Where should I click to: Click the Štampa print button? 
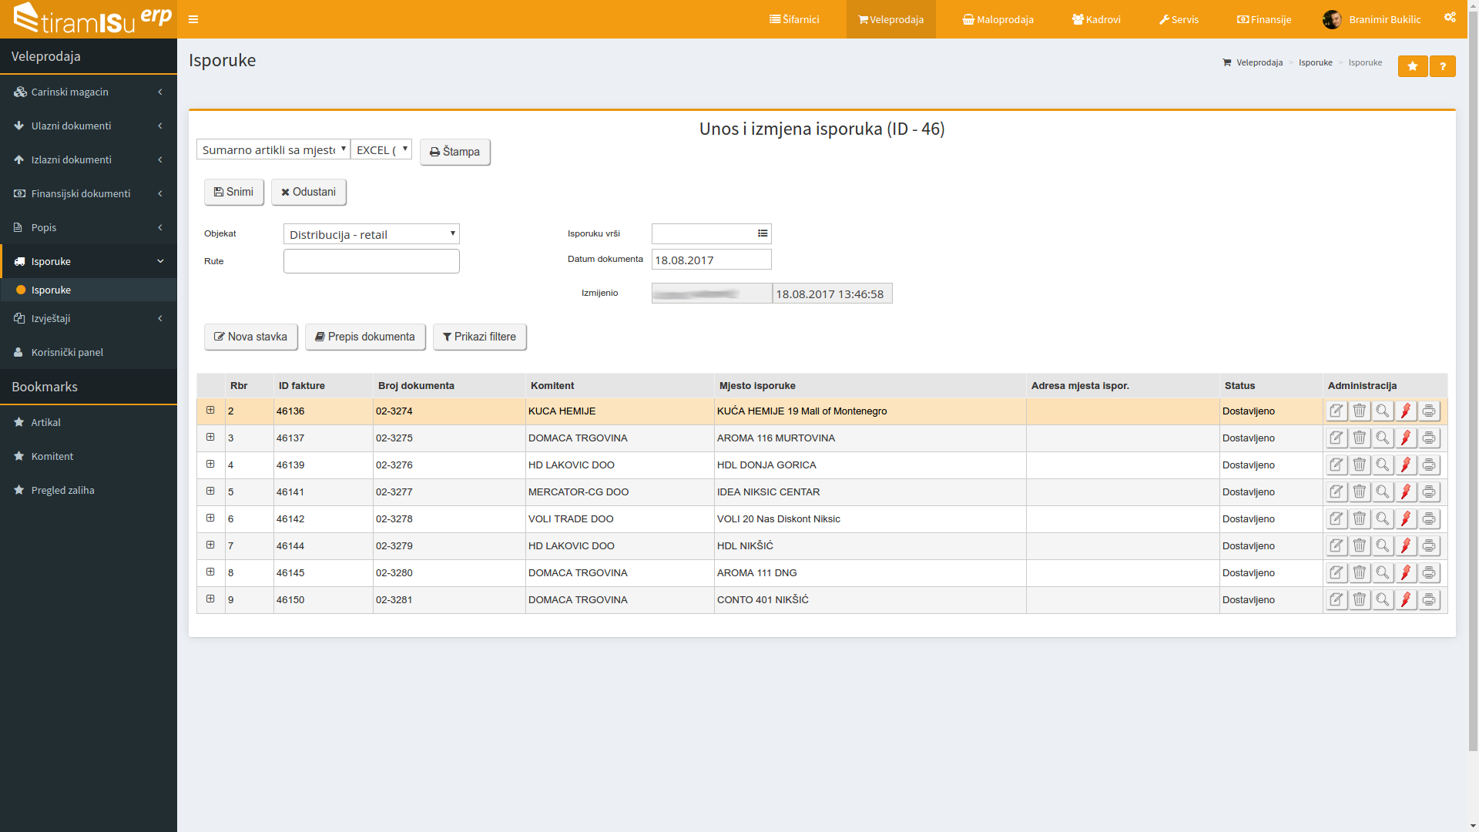point(454,152)
